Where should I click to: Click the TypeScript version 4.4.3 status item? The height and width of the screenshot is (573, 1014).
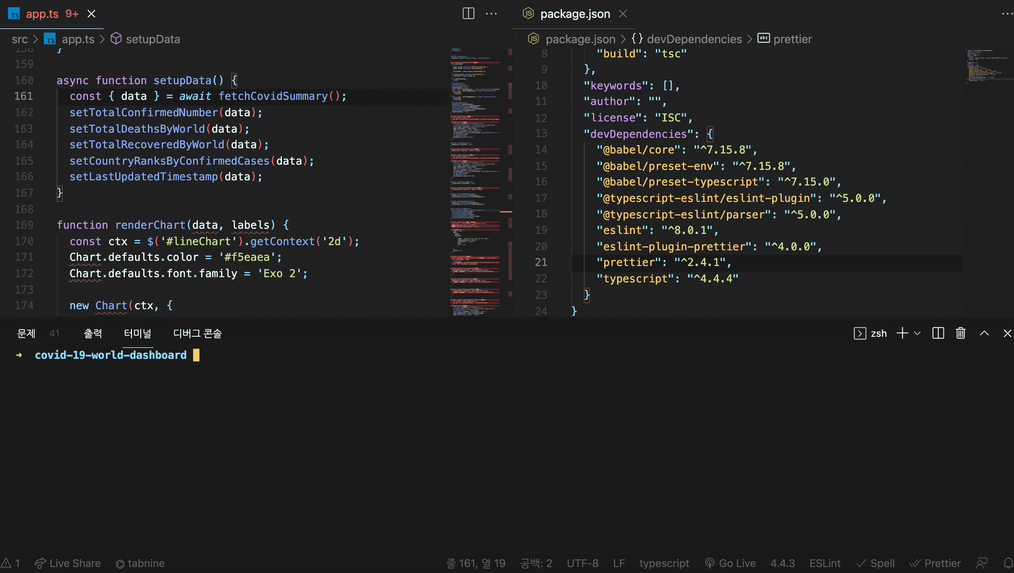782,563
